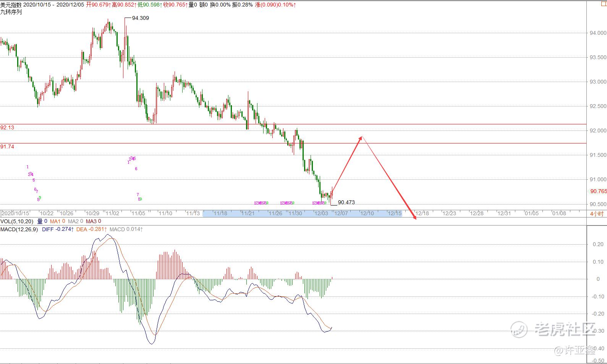Viewport: 607px width, 364px height.
Task: Select the trough price label '90.473'
Action: point(346,202)
